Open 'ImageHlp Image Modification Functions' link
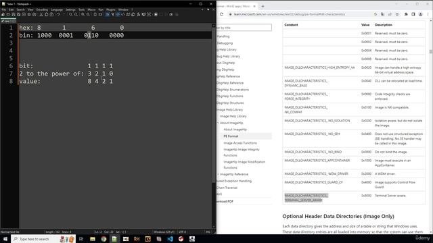 (244, 165)
